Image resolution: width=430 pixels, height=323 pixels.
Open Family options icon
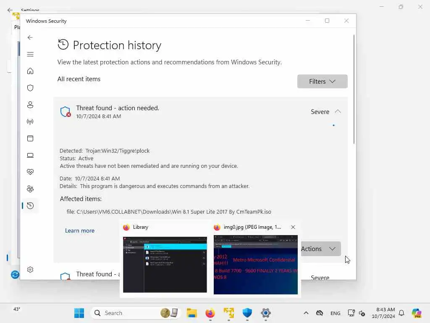[x=30, y=189]
